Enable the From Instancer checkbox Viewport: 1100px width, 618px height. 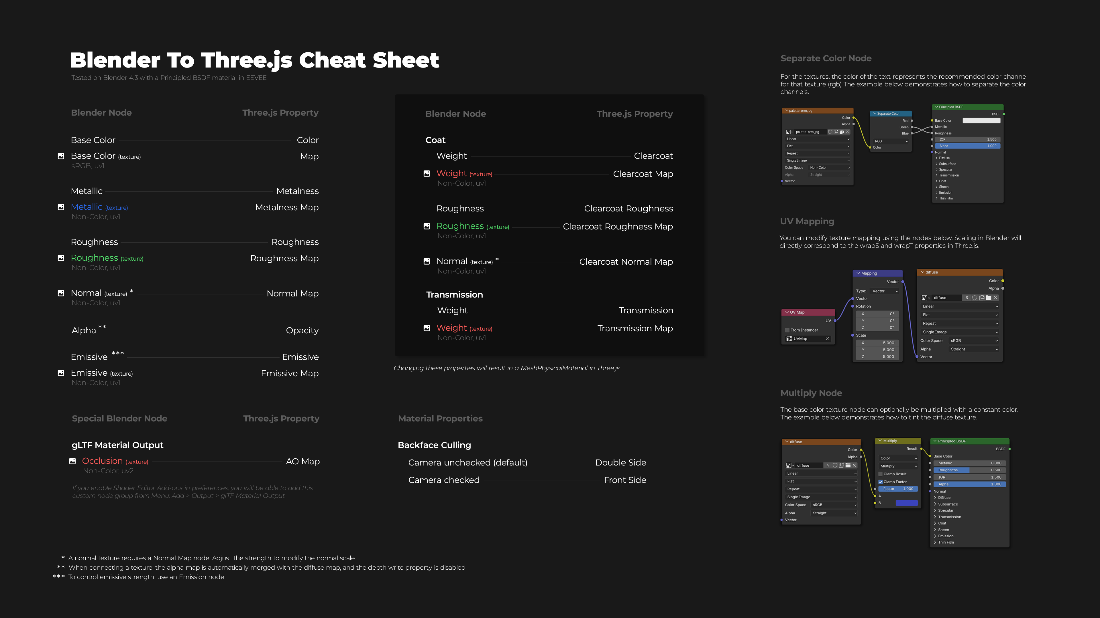787,330
